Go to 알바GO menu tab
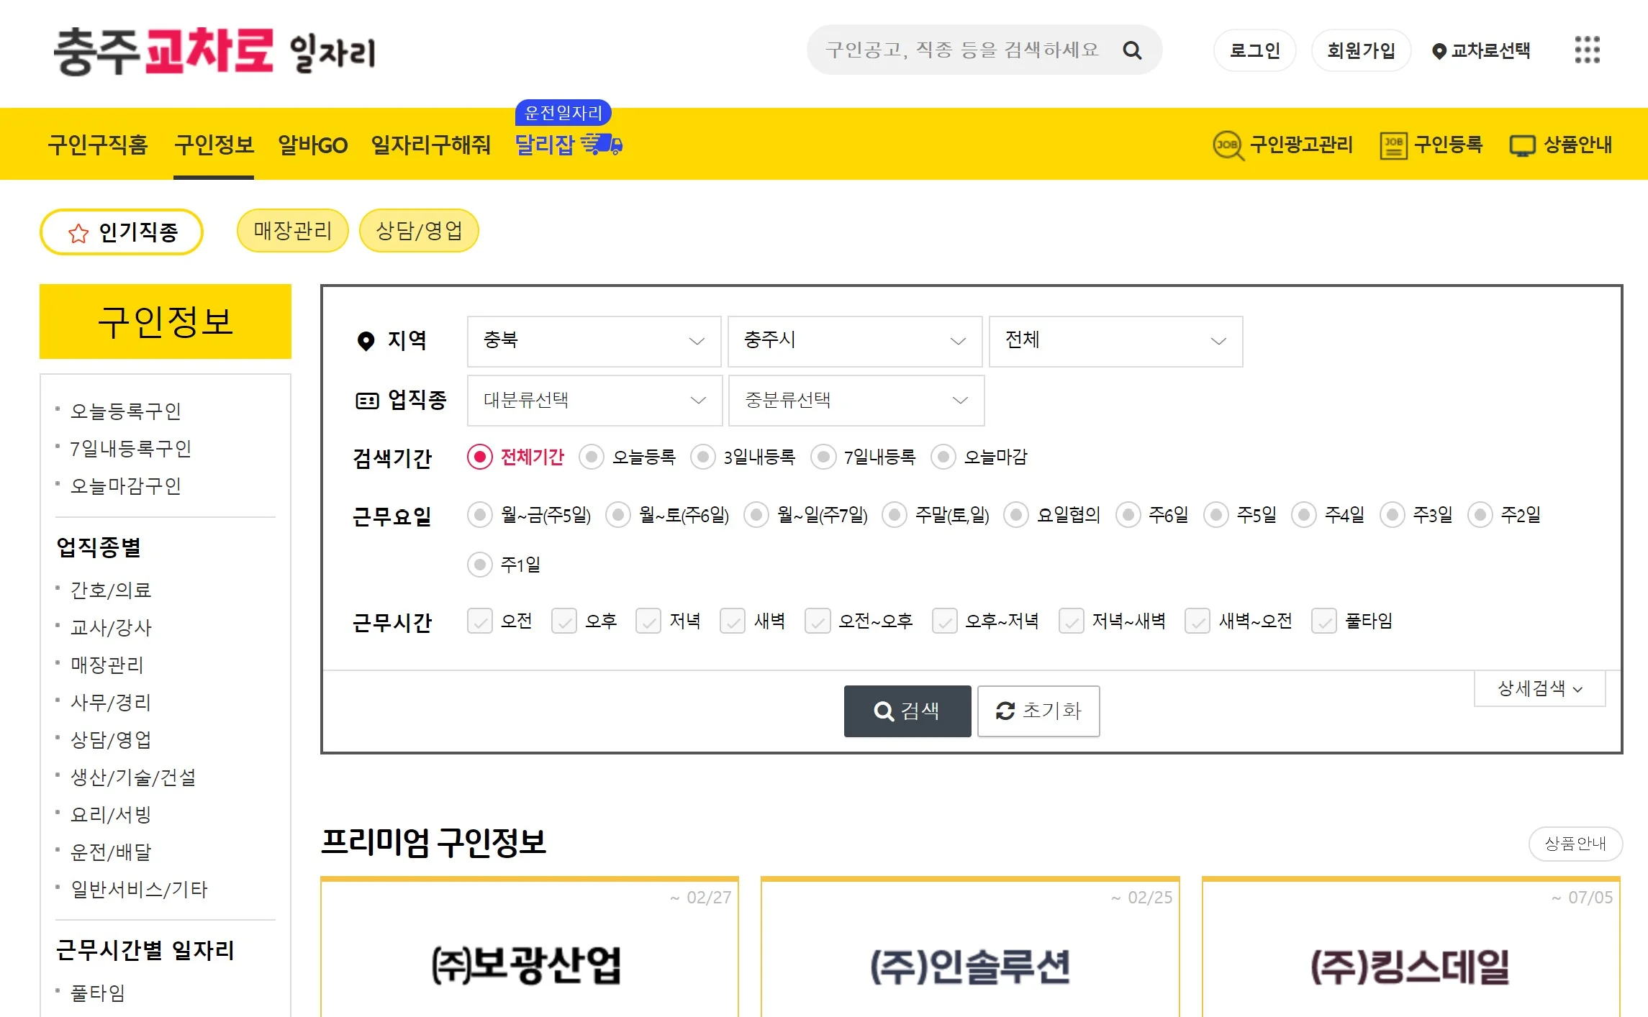 [x=312, y=145]
